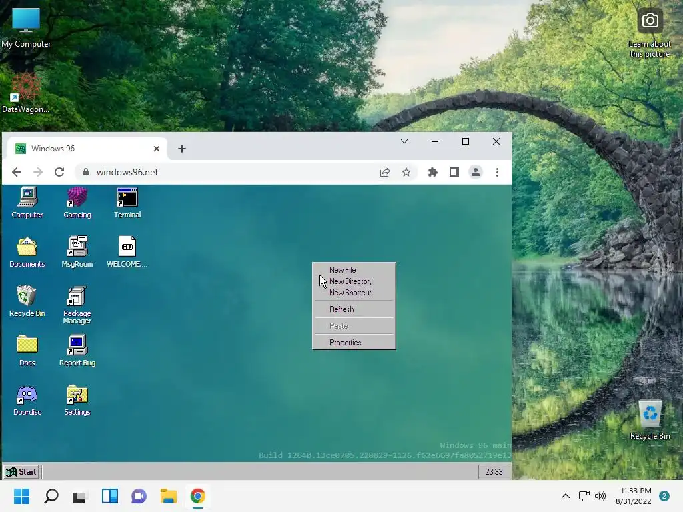Select Refresh in the context menu
The image size is (683, 512).
tap(354, 309)
